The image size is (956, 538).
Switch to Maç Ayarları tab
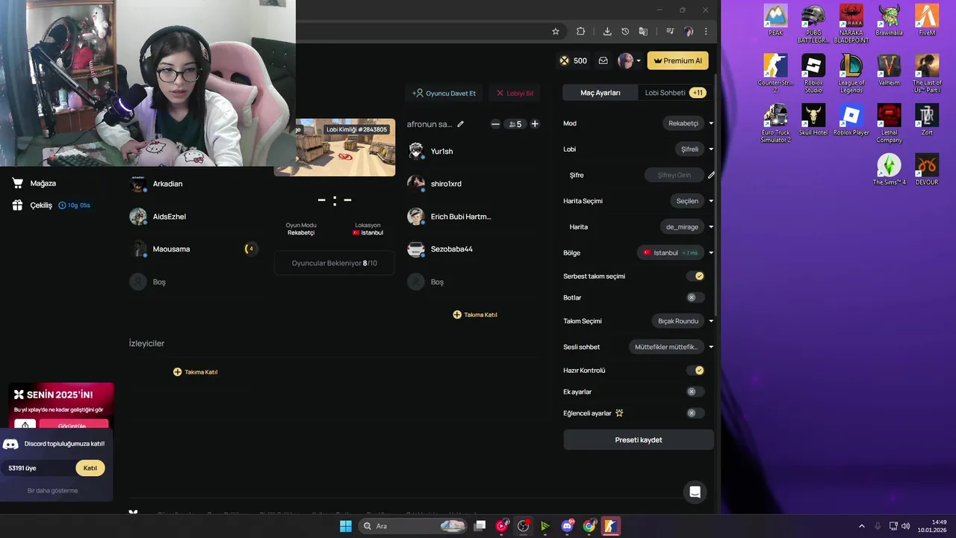pyautogui.click(x=600, y=93)
